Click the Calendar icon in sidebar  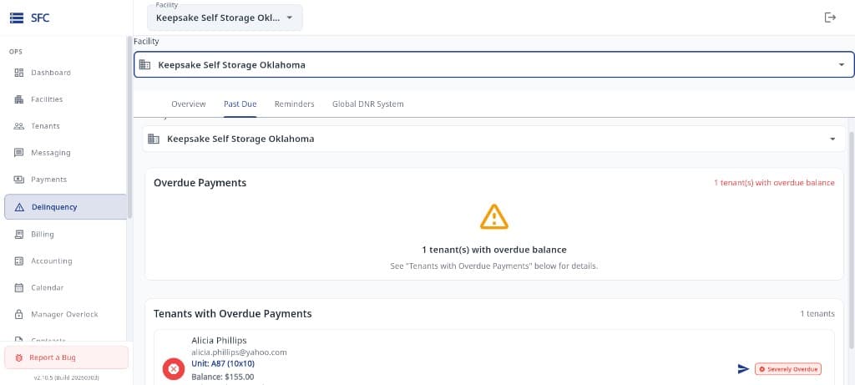tap(19, 288)
